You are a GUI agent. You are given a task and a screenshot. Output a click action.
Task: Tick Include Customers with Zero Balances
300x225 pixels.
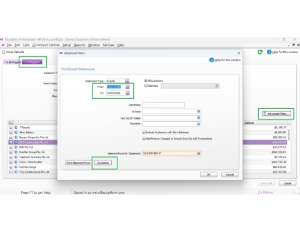tap(144, 132)
